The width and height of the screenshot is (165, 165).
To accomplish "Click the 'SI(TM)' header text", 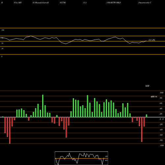I will click(63, 3).
